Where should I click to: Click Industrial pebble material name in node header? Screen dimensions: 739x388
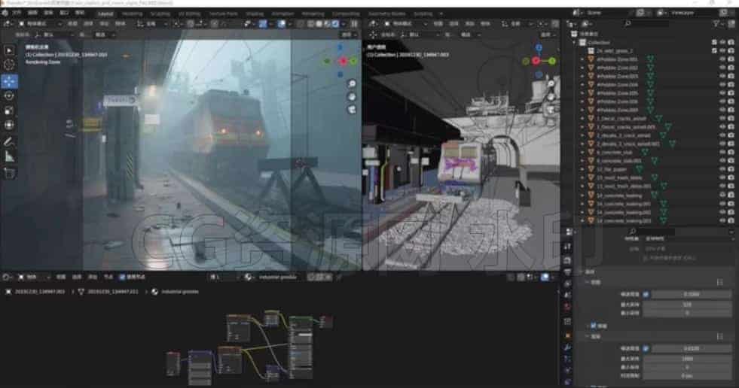click(278, 277)
